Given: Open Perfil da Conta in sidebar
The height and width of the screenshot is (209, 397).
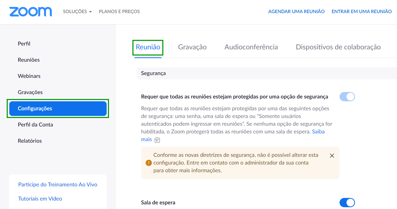Looking at the screenshot, I should [x=35, y=125].
